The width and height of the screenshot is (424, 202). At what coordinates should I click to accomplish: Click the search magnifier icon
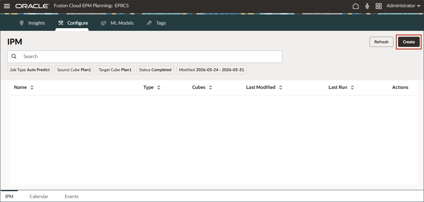pyautogui.click(x=14, y=56)
